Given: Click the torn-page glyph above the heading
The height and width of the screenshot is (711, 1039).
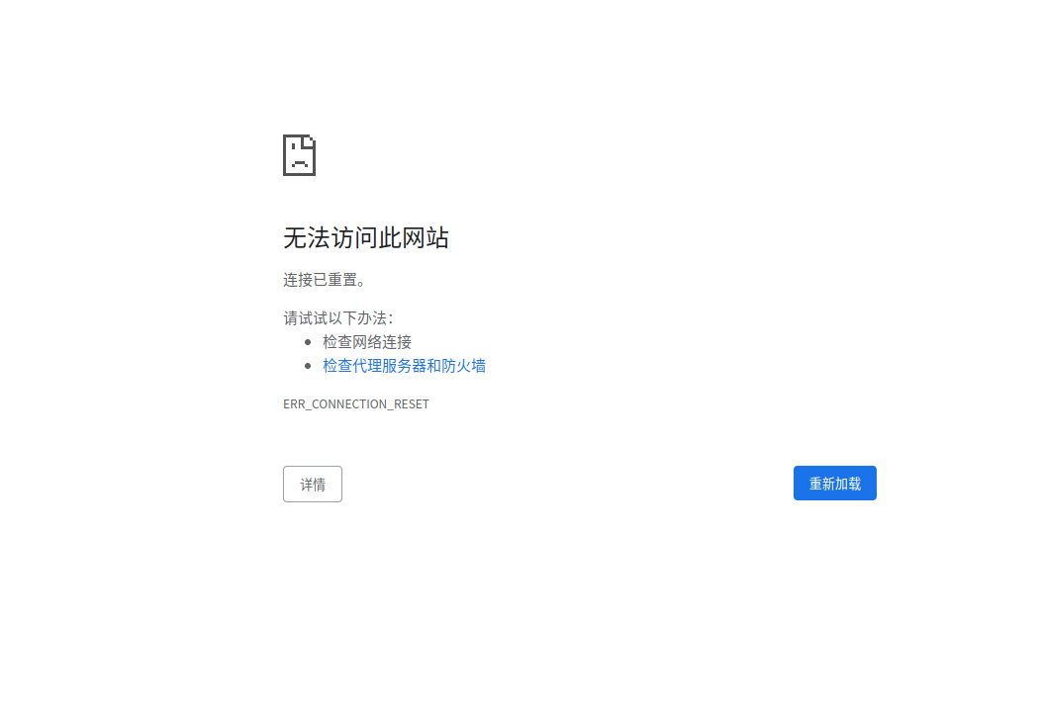Looking at the screenshot, I should (x=298, y=155).
